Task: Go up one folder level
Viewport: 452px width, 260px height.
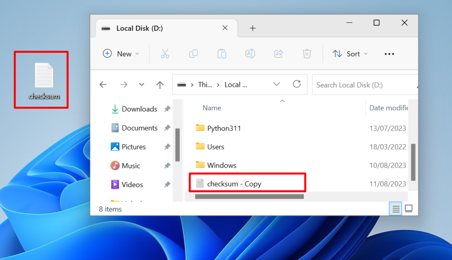Action: point(160,84)
